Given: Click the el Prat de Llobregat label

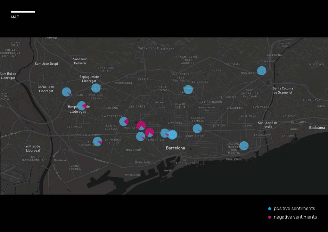Looking at the screenshot, I should pos(33,148).
